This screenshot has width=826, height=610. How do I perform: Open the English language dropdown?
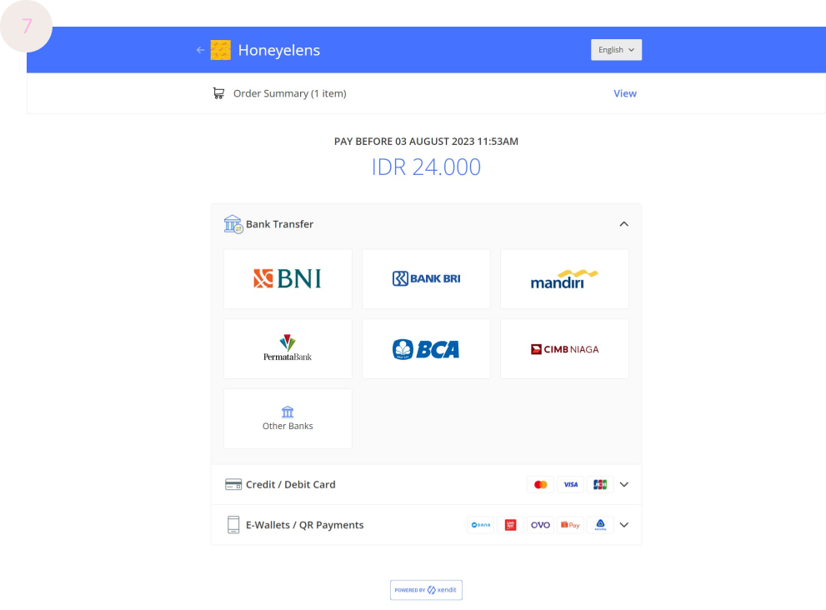616,50
